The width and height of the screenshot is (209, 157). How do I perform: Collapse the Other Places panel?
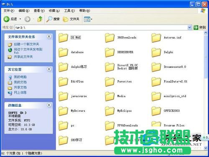pyautogui.click(x=49, y=69)
